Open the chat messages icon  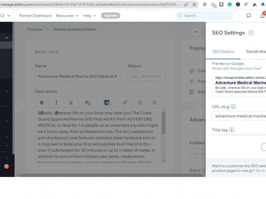tap(249, 16)
